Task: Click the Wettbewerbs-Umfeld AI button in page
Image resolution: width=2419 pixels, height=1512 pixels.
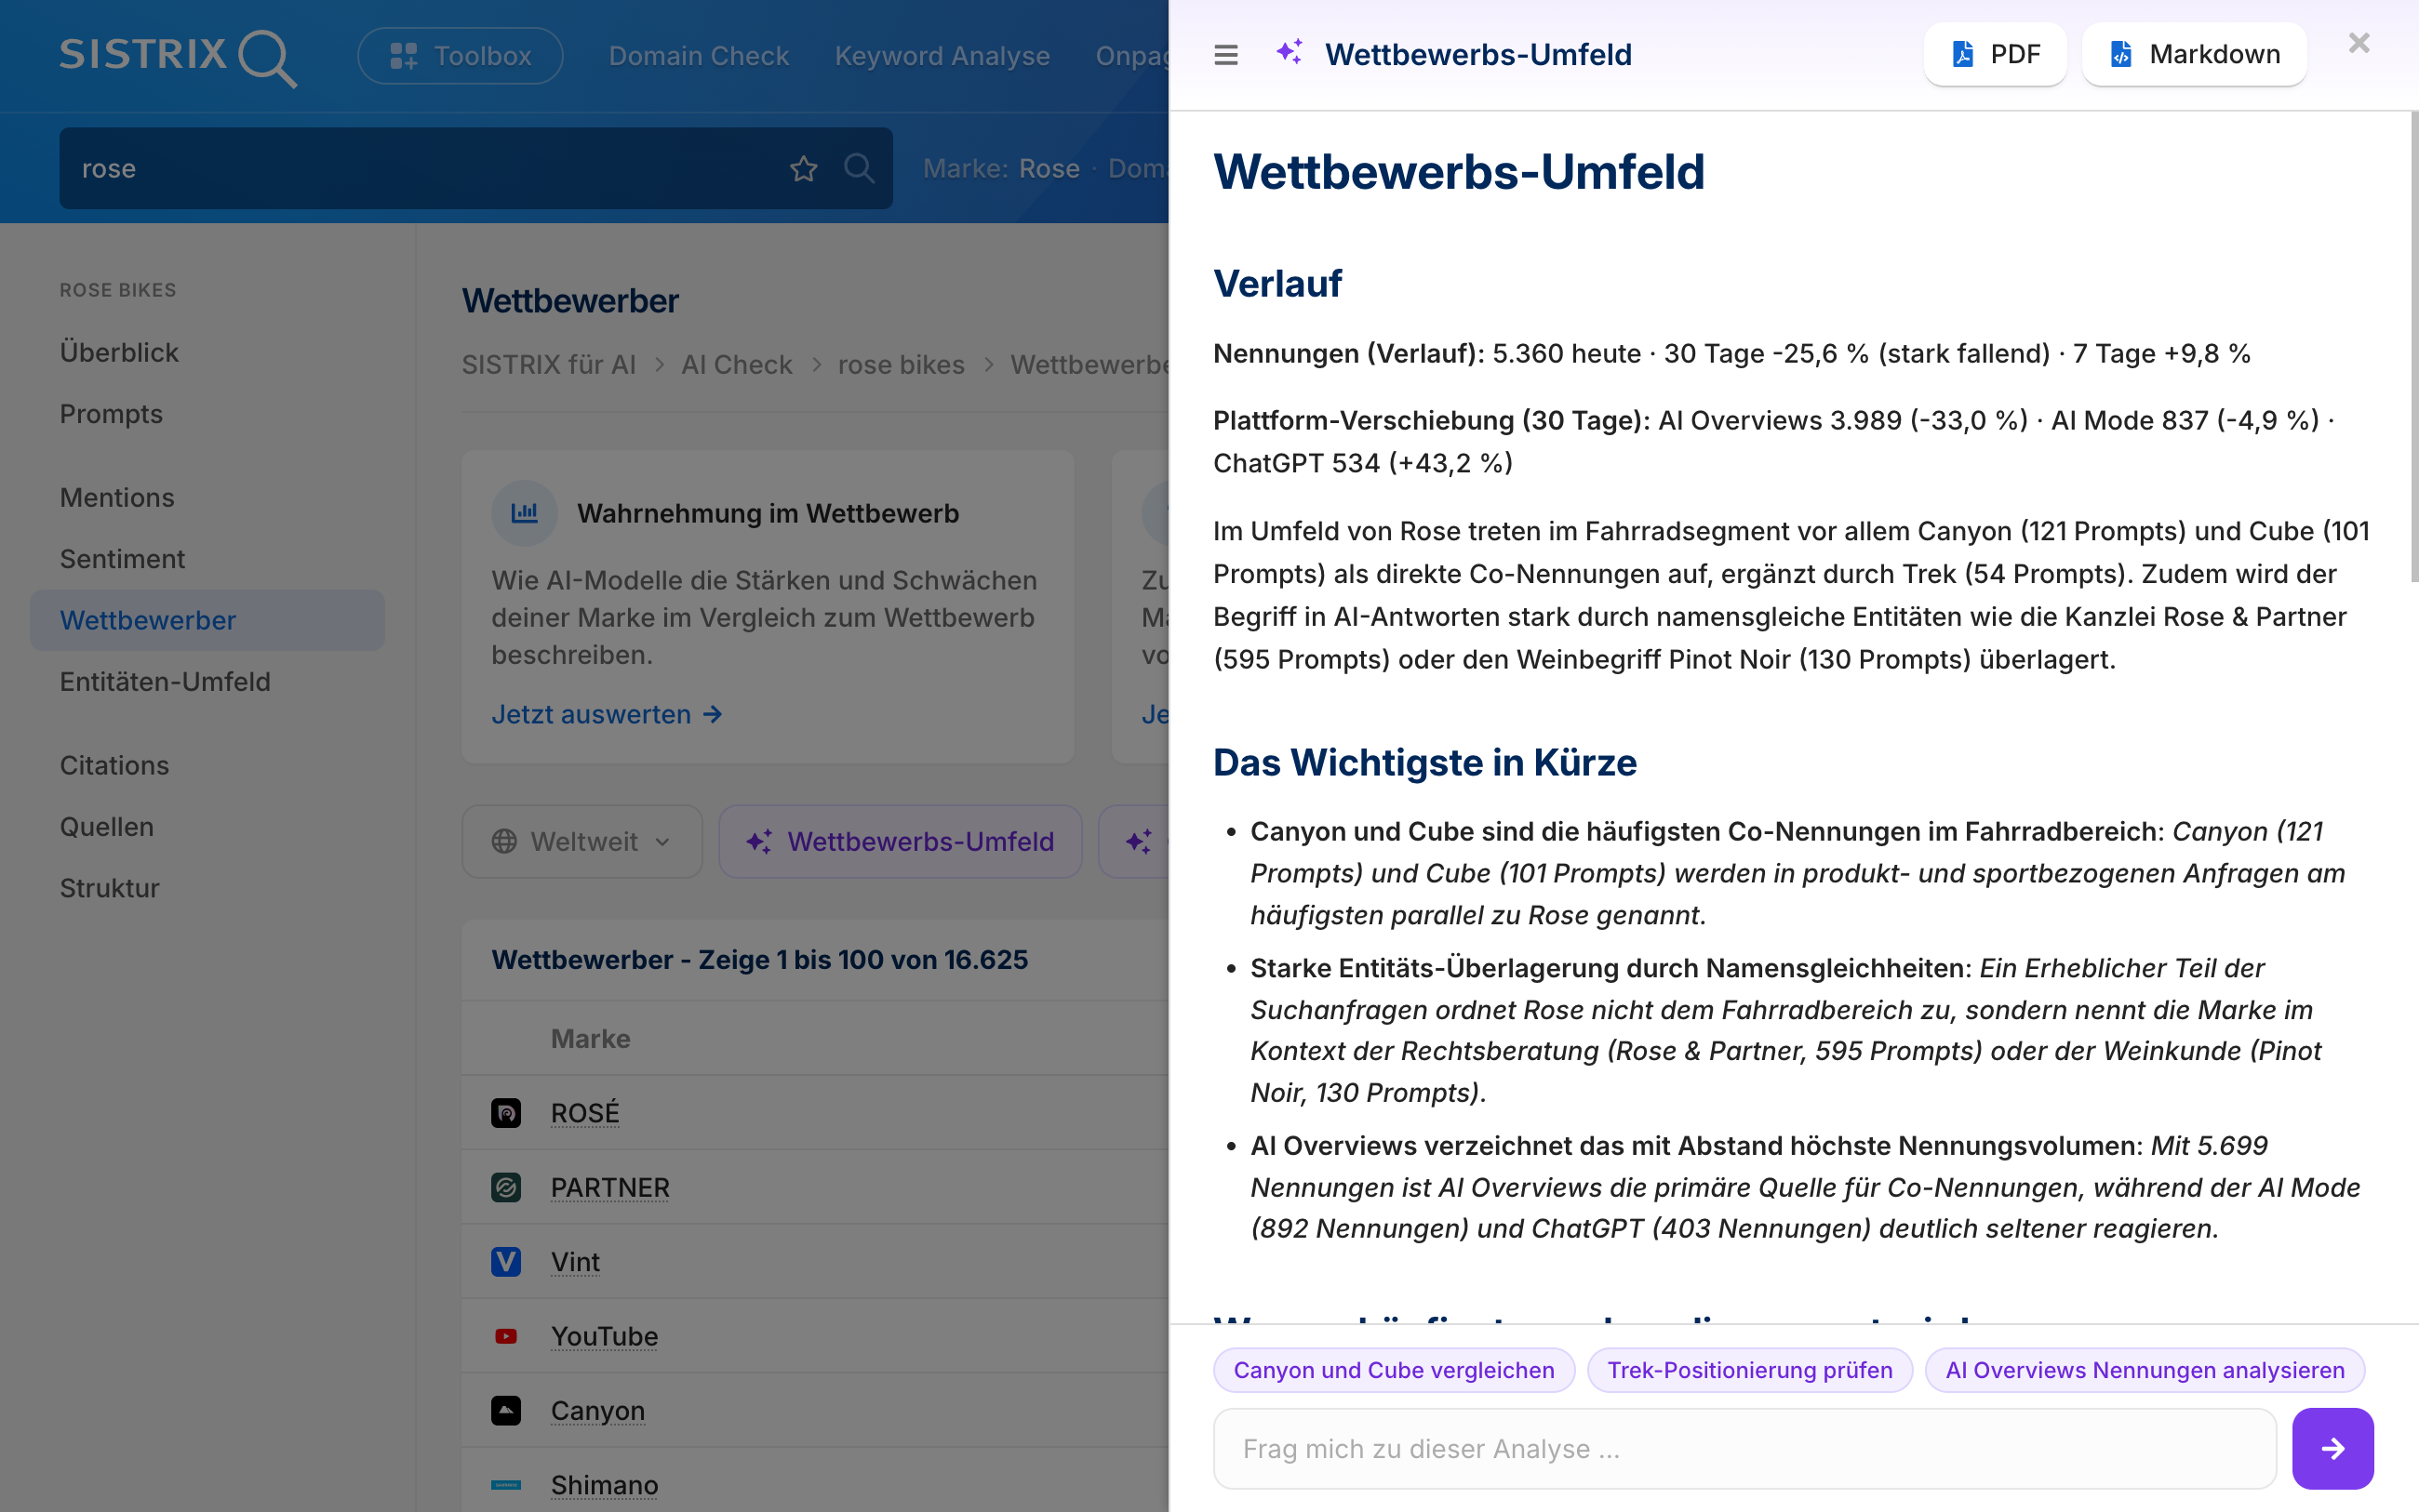Action: 901,842
